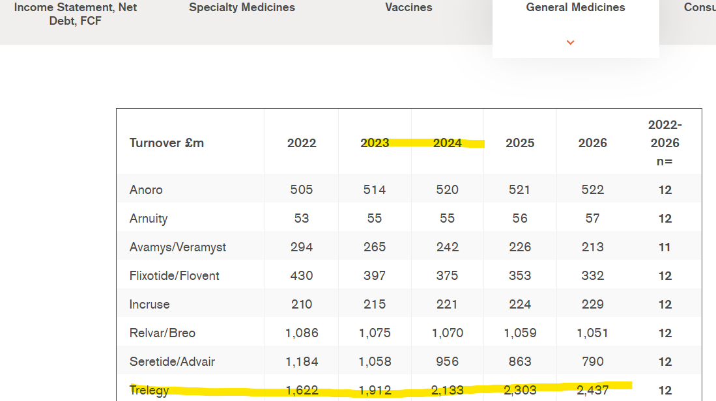The height and width of the screenshot is (401, 716).
Task: Select the Avamys/Veramyst row label
Action: coord(178,247)
